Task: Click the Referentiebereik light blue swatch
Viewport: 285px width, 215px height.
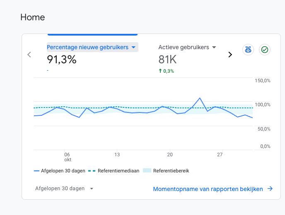Action: pyautogui.click(x=147, y=170)
